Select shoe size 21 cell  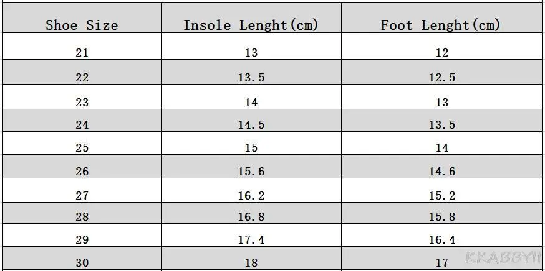point(82,53)
